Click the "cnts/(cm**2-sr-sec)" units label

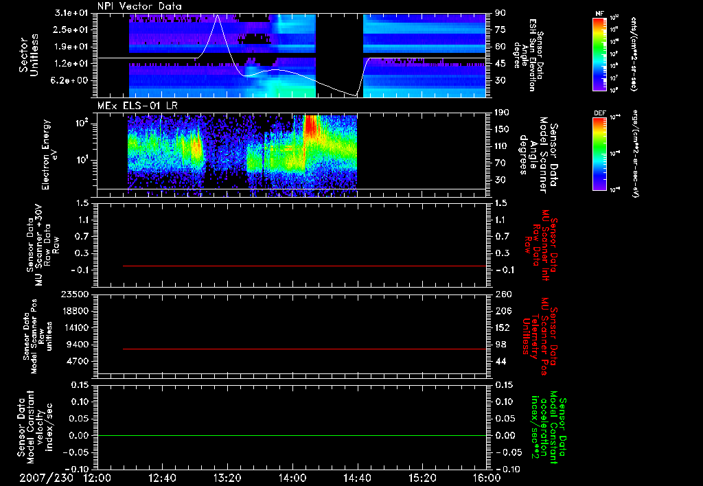click(x=634, y=54)
